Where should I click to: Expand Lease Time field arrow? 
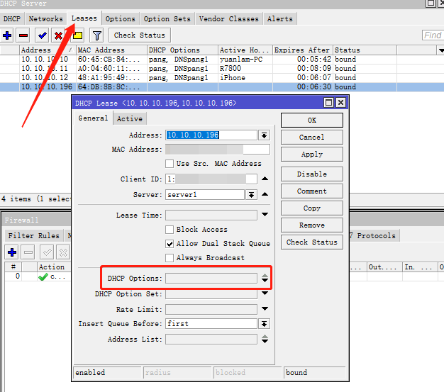(x=265, y=215)
